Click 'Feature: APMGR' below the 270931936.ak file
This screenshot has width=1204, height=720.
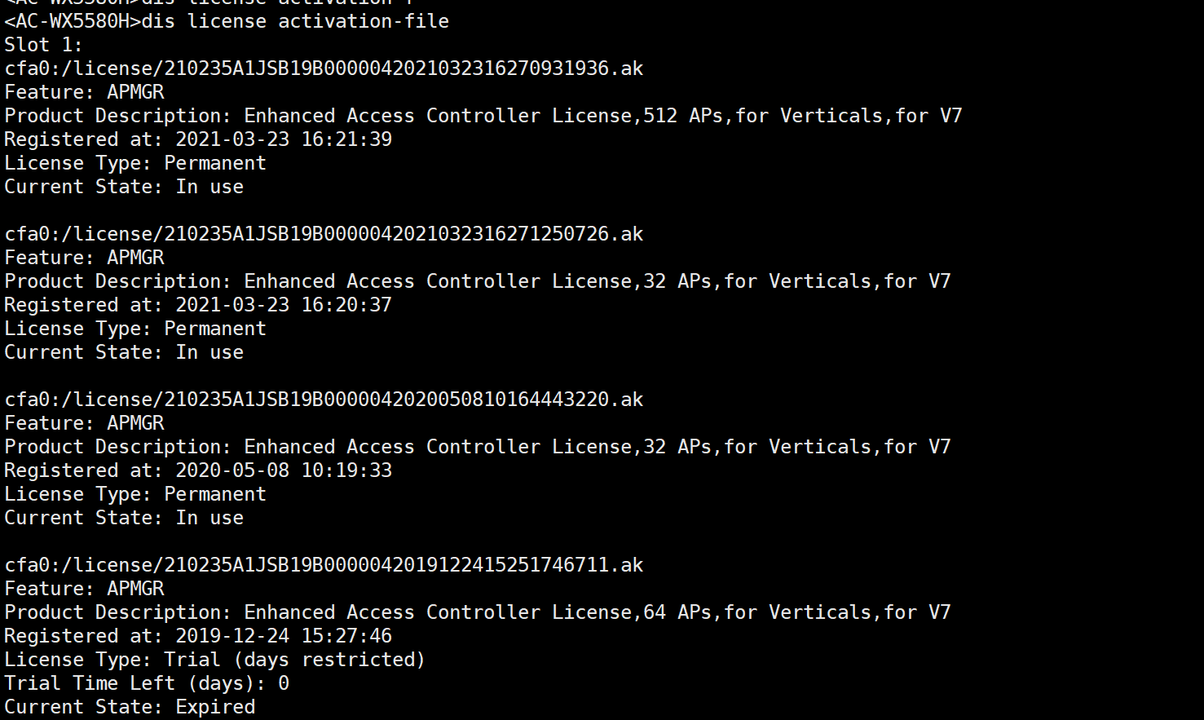coord(85,92)
